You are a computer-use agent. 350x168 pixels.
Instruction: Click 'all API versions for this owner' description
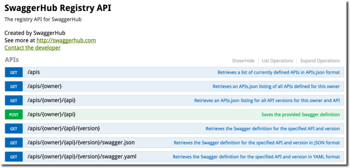[267, 100]
